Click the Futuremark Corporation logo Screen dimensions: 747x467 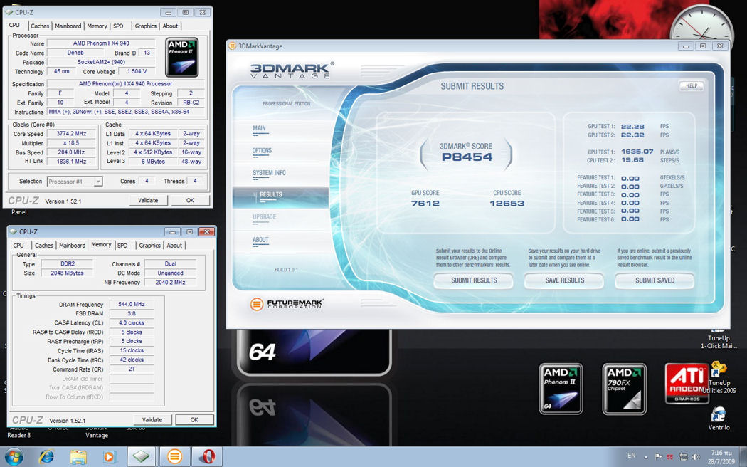(286, 303)
